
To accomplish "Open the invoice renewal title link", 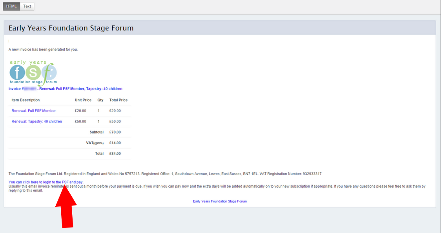I will pos(65,89).
